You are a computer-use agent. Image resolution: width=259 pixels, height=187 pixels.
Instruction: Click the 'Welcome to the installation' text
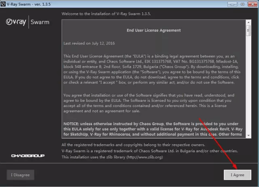[106, 14]
